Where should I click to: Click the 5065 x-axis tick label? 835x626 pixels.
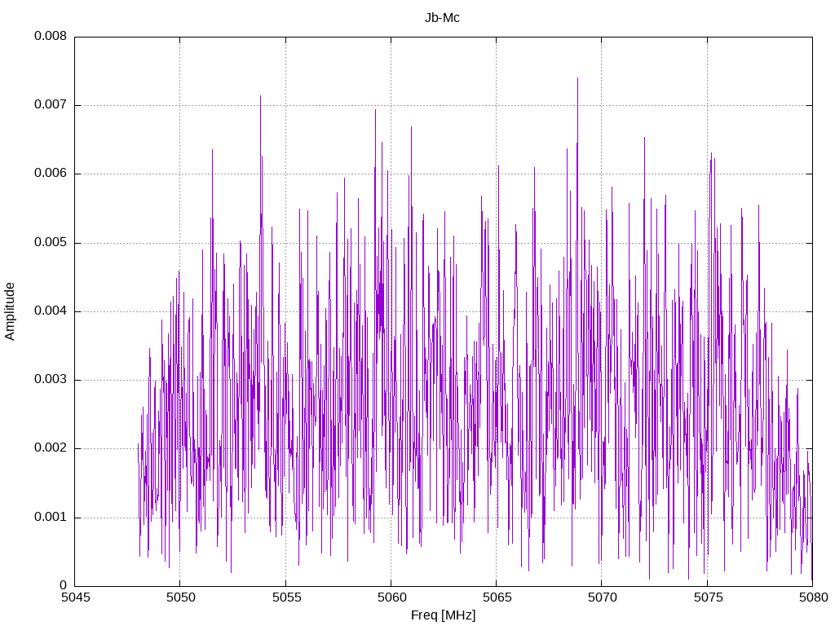[x=497, y=597]
